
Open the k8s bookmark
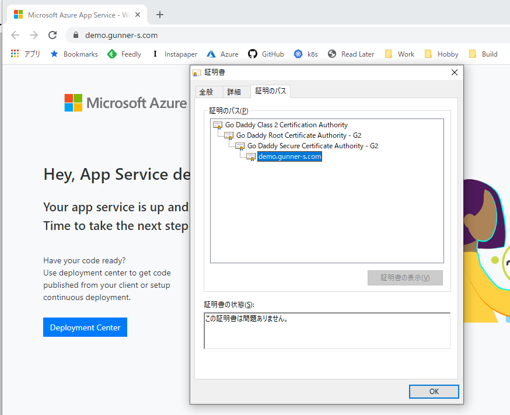tap(306, 54)
